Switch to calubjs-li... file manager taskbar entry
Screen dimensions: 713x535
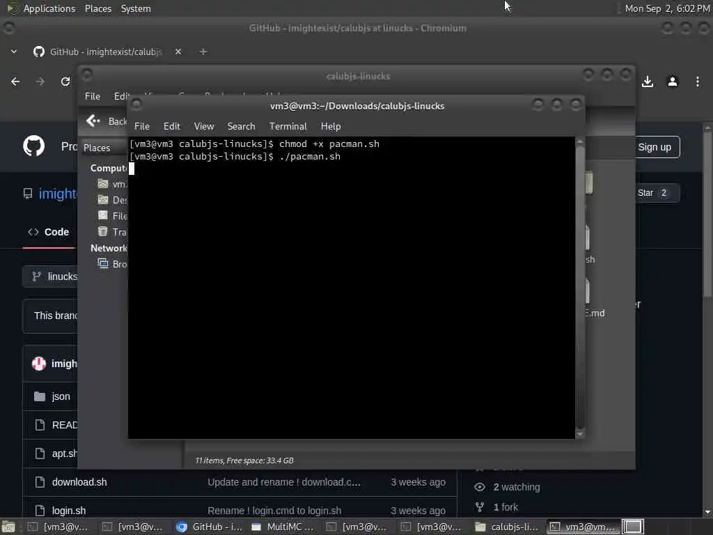[508, 527]
